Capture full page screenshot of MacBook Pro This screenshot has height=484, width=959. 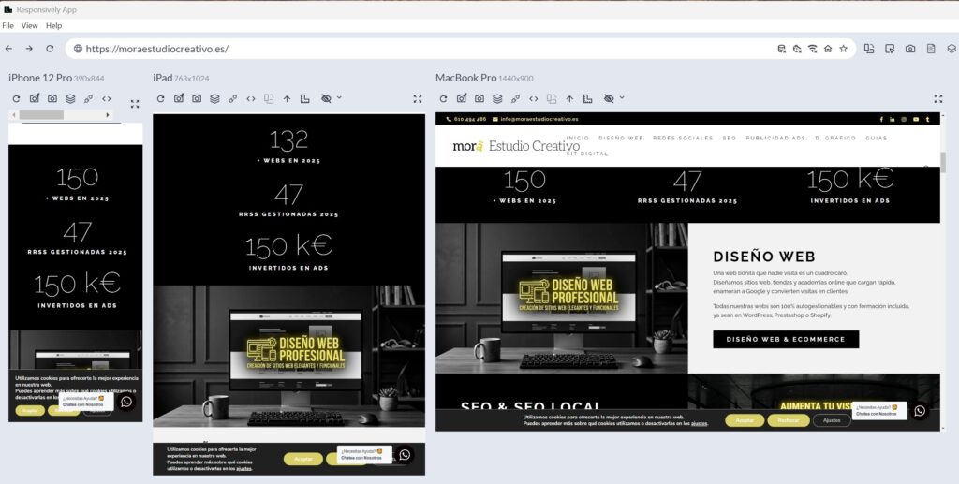pyautogui.click(x=479, y=98)
